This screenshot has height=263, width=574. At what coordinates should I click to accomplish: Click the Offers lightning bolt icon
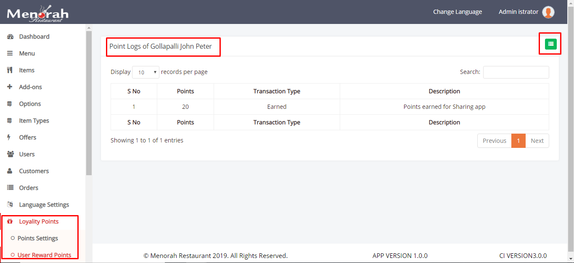[10, 137]
